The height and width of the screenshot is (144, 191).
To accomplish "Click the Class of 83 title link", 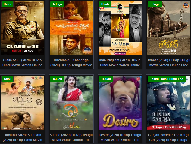I will pyautogui.click(x=22, y=62).
